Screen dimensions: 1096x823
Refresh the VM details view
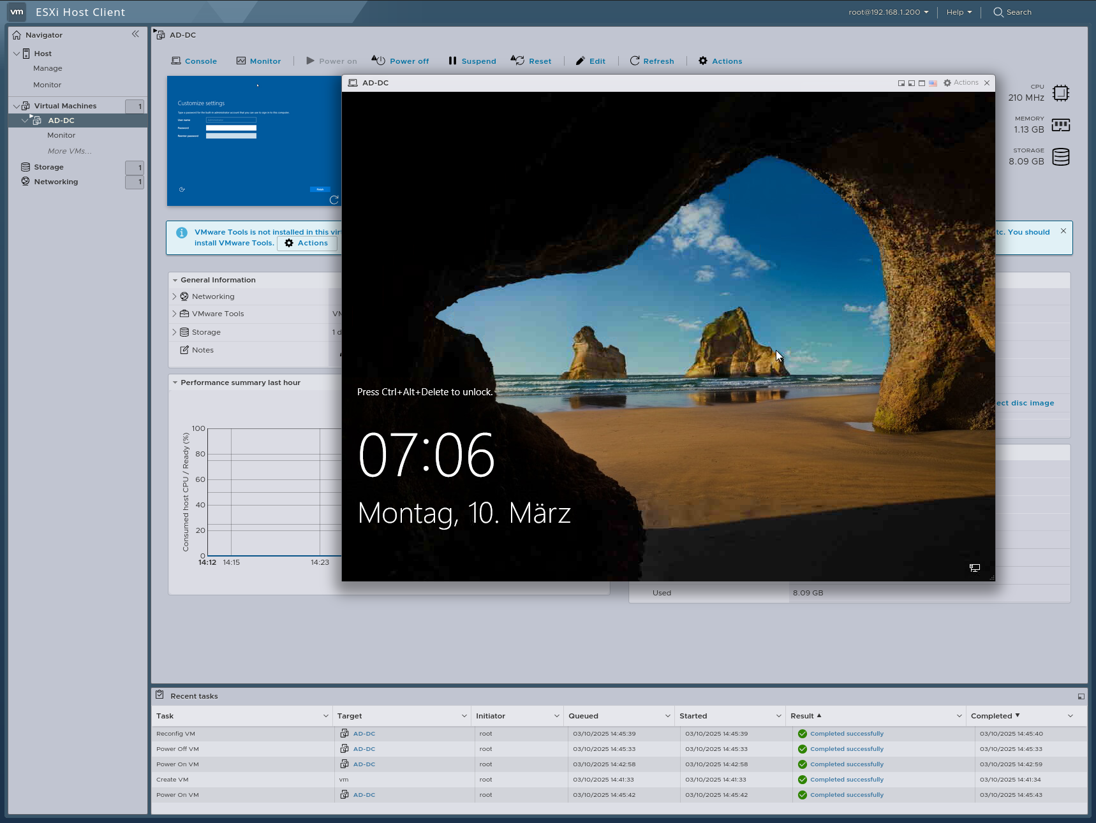(x=652, y=61)
